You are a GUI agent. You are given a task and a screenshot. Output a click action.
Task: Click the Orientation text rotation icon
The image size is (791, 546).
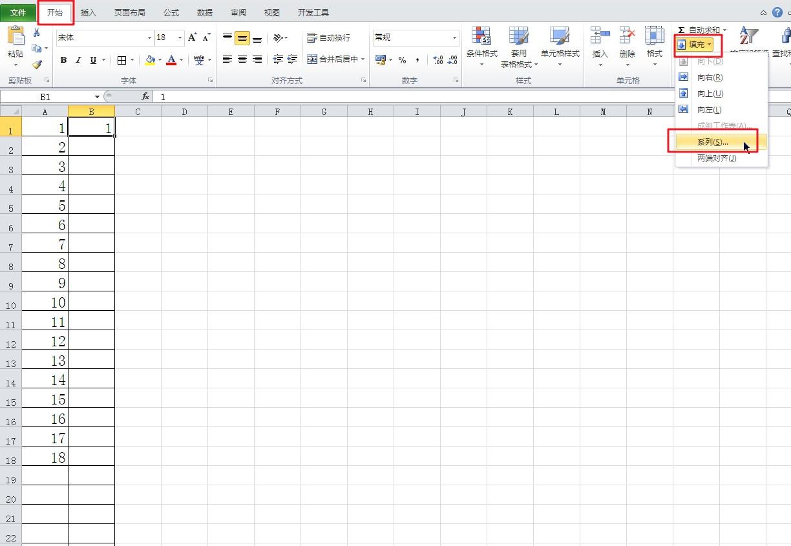click(279, 38)
